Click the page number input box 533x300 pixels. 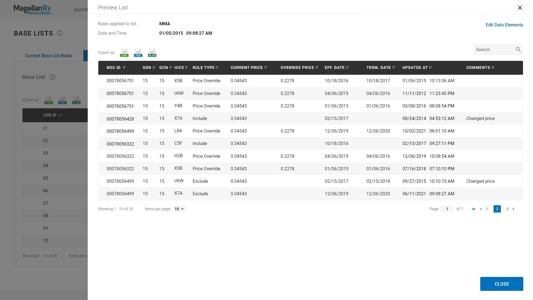coord(447,209)
